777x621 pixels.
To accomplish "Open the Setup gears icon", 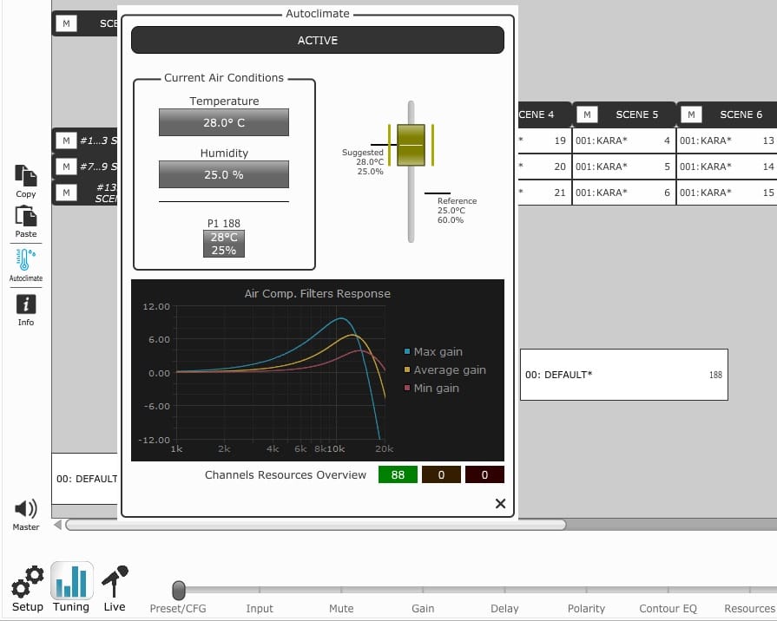I will (x=27, y=581).
